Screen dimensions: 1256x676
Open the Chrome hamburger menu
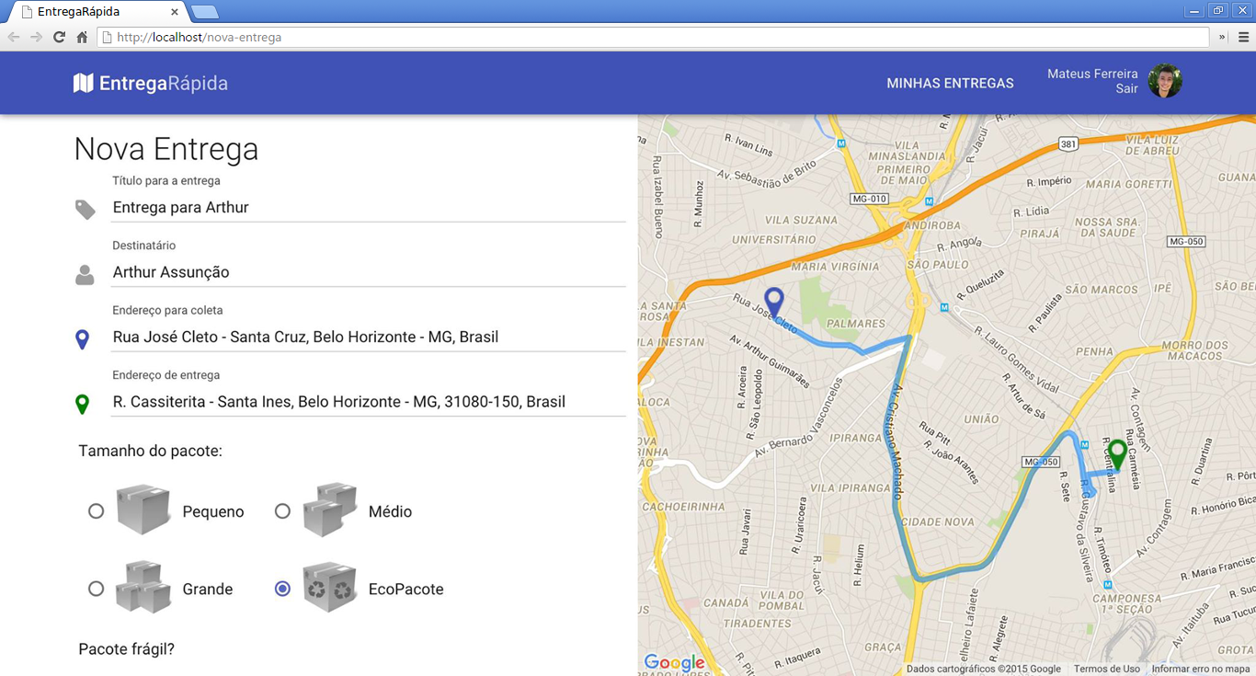[1243, 37]
